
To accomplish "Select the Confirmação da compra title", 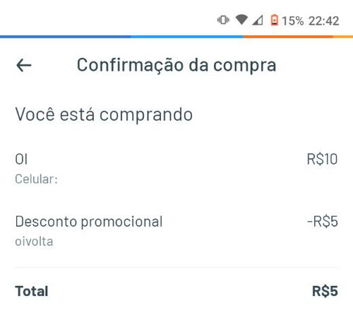I will tap(176, 65).
